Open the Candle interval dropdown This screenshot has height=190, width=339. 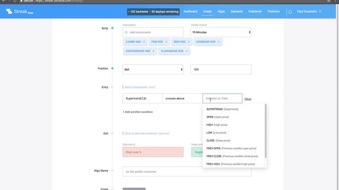coord(221,32)
